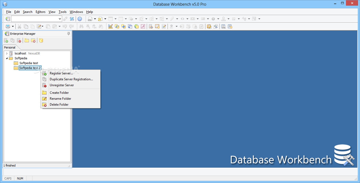Open the Tools menu
Viewport: 360px width, 183px height.
[62, 12]
